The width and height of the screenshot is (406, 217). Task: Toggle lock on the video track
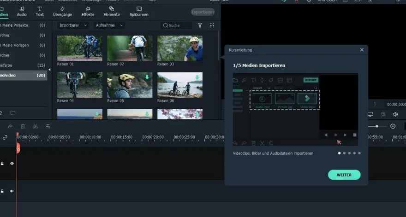click(2, 164)
